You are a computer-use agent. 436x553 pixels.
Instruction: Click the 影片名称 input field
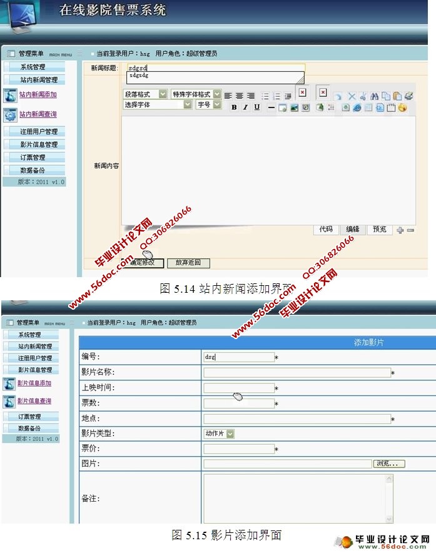297,373
